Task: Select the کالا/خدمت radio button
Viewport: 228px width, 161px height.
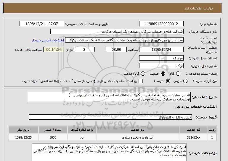Action: pyautogui.click(x=143, y=74)
